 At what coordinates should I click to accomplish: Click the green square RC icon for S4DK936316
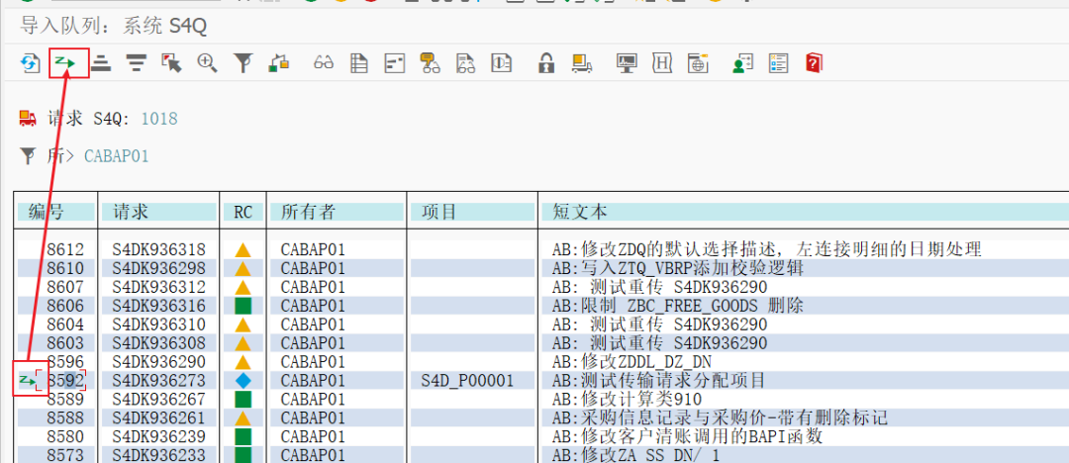tap(243, 306)
